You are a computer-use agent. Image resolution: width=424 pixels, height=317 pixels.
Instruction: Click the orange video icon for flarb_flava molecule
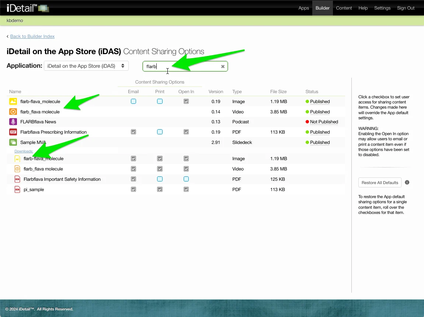coord(13,112)
